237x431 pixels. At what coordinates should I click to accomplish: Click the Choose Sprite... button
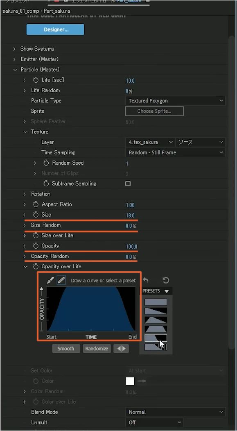click(x=154, y=111)
